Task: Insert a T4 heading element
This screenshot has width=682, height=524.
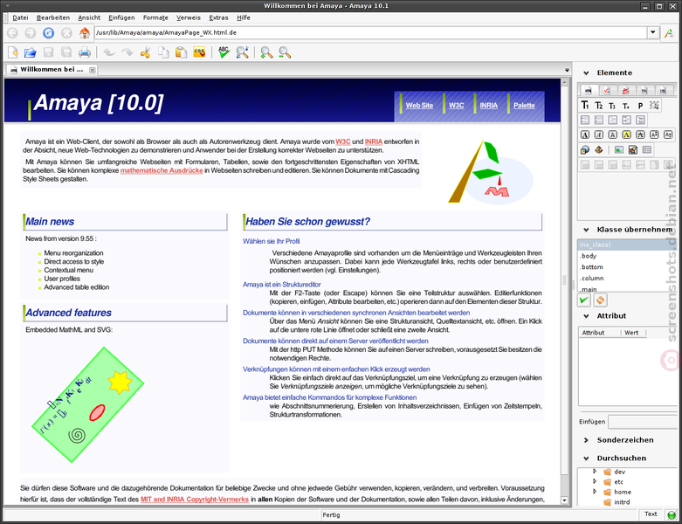Action: point(626,105)
